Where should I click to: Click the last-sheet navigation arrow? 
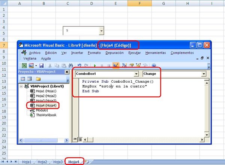tap(16, 162)
